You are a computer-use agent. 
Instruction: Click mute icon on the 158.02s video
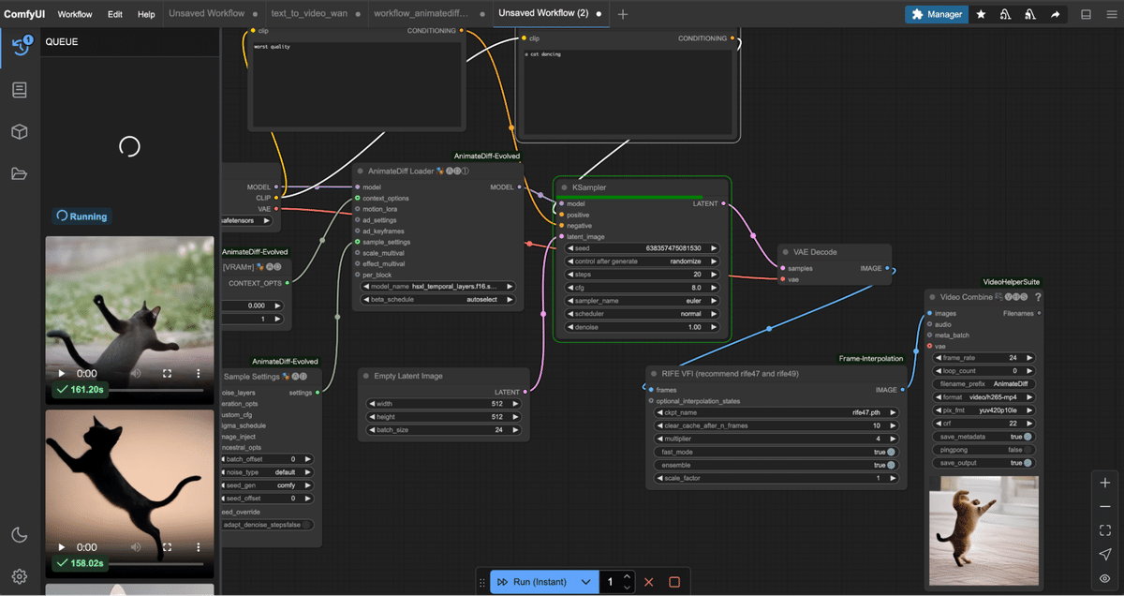pos(137,546)
